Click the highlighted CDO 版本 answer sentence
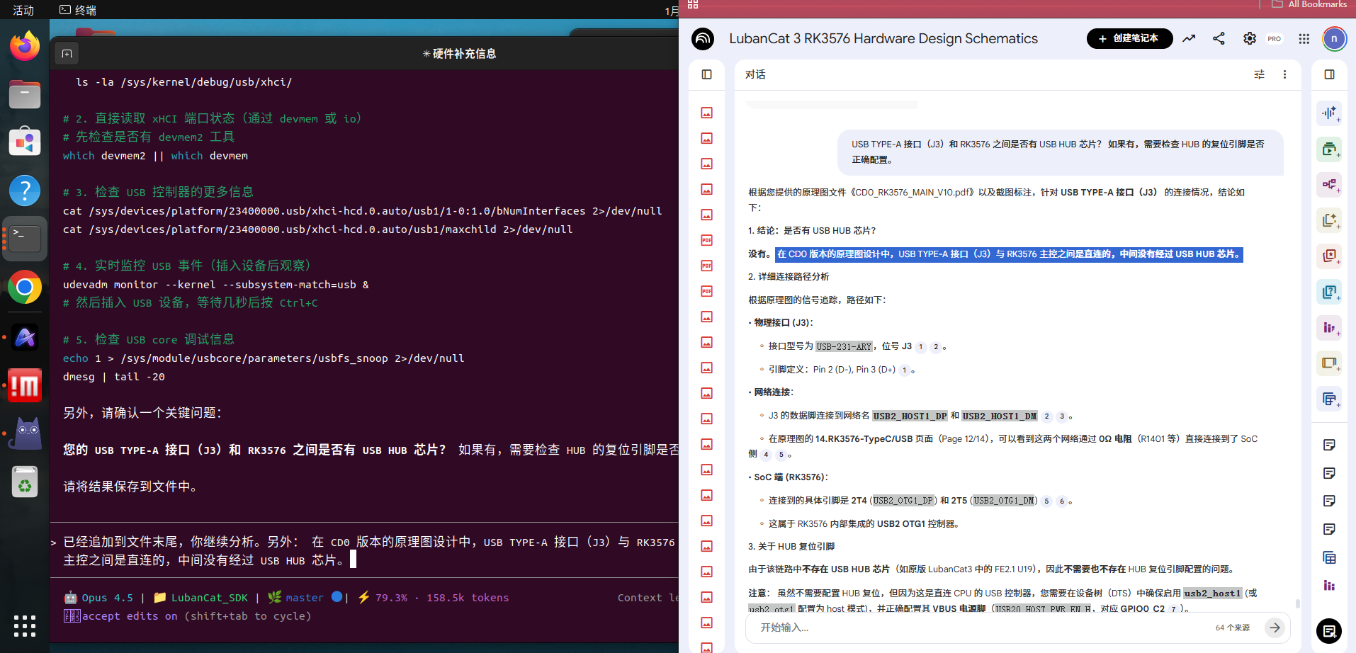Viewport: 1356px width, 653px height. point(1009,254)
